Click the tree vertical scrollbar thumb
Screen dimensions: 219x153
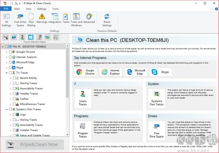[x=67, y=73]
